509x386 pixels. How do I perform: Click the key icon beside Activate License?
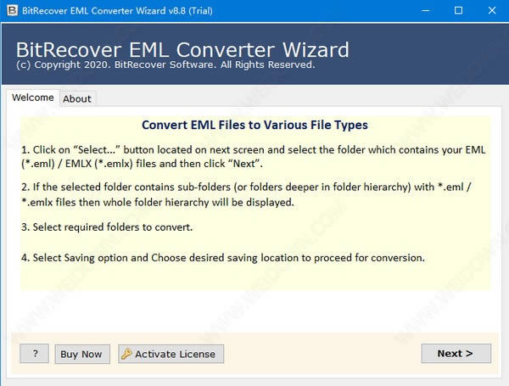pos(126,354)
